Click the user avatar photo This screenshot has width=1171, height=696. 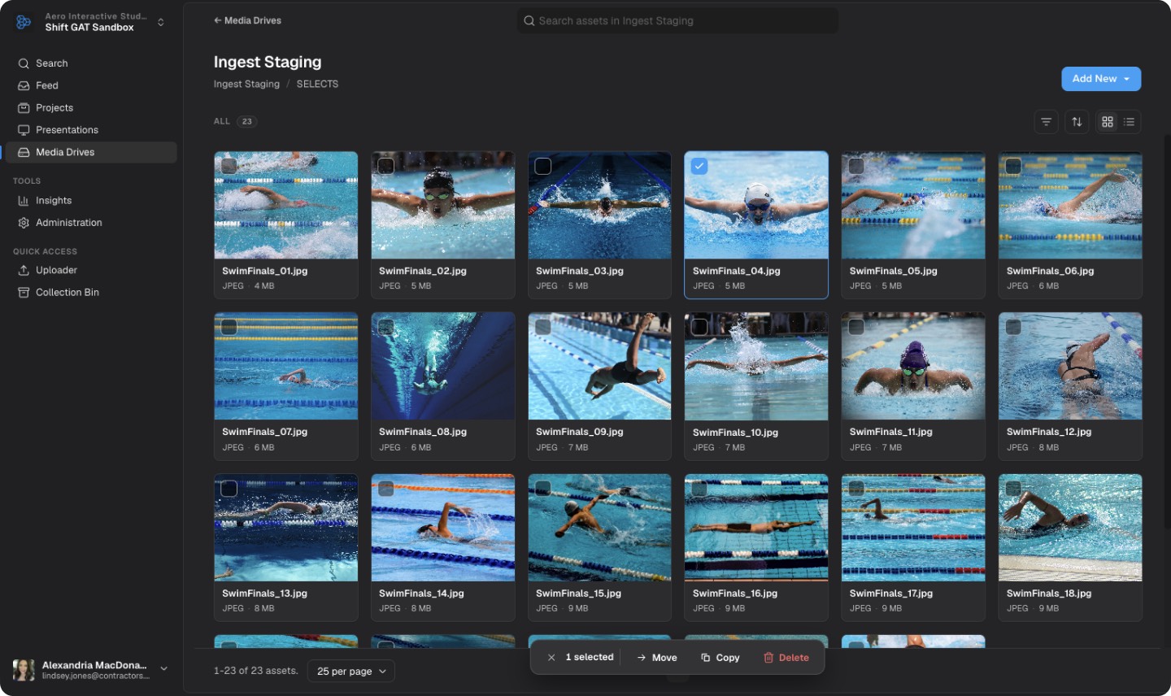[24, 670]
